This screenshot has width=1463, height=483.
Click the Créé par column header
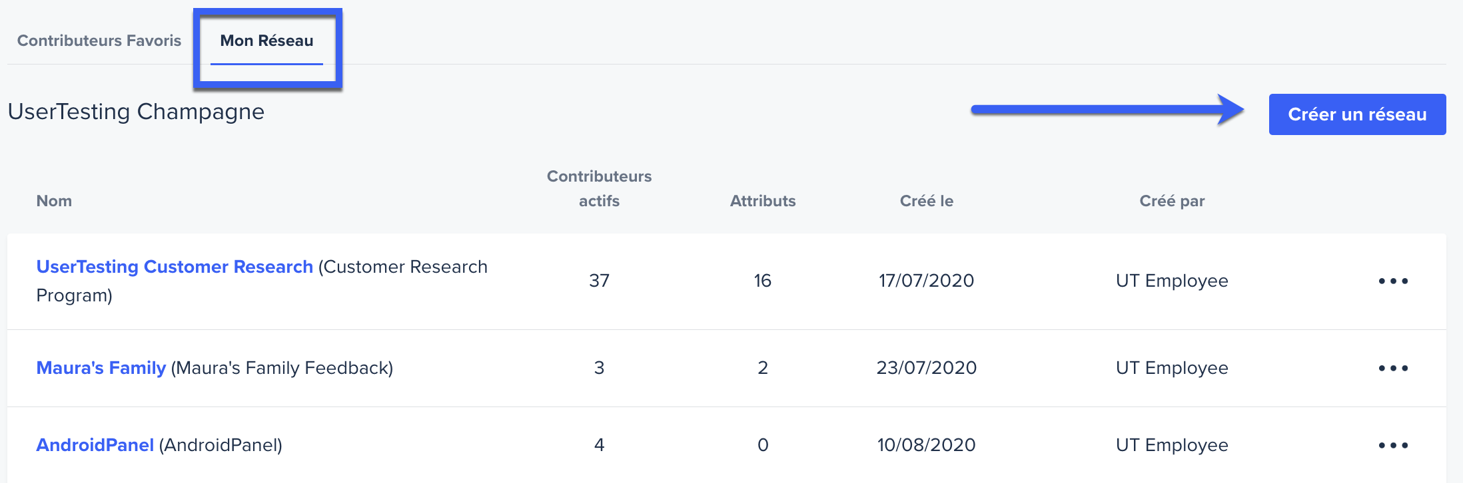tap(1172, 201)
